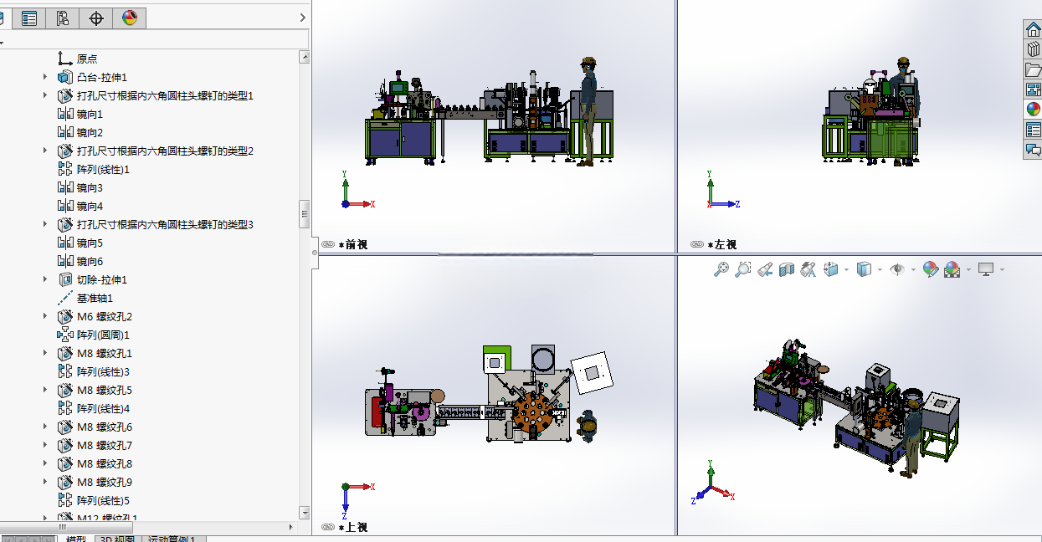Expand the M6 螺纹孔2 tree node
The width and height of the screenshot is (1042, 542).
coord(45,316)
